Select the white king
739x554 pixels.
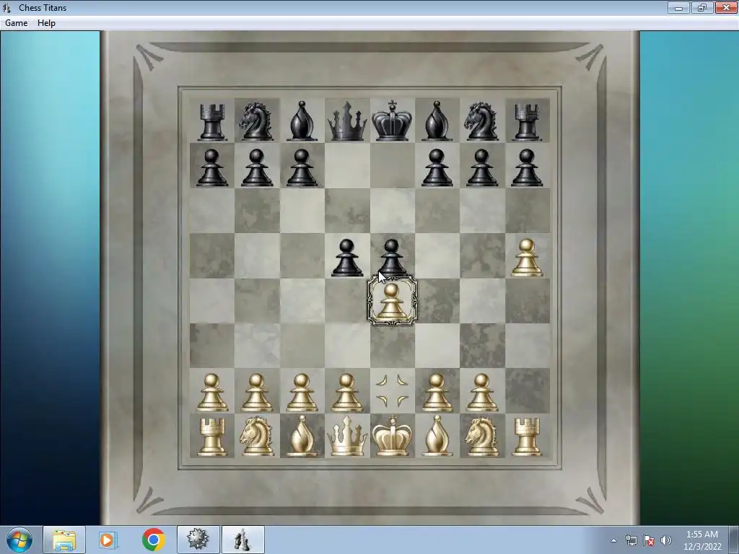point(392,435)
